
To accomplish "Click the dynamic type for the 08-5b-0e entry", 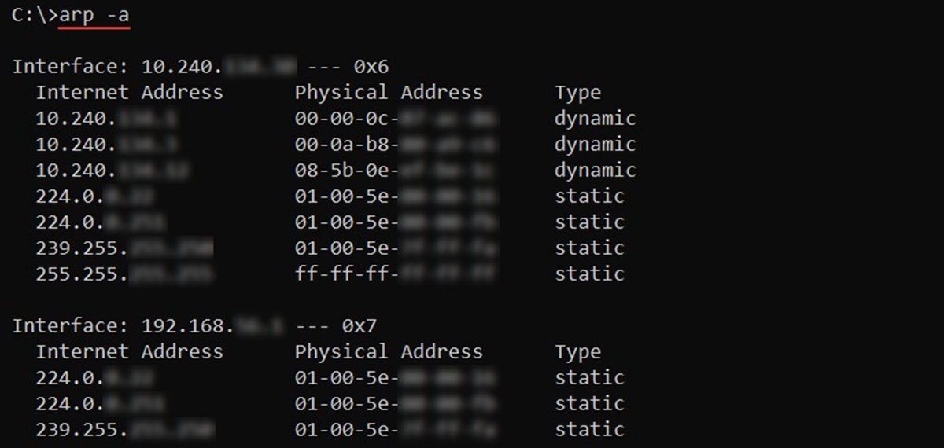I will pos(595,171).
